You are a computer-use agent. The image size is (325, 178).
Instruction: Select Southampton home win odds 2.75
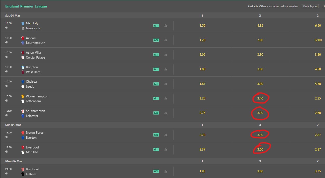[202, 113]
